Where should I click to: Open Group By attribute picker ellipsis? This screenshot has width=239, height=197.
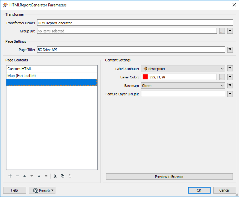point(222,31)
